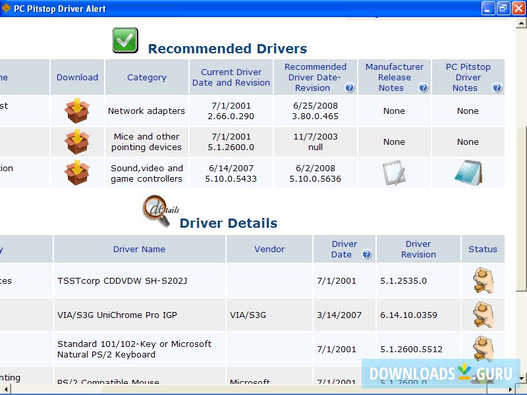Click the PC Pitstop title bar icon
The image size is (527, 395).
(x=7, y=9)
